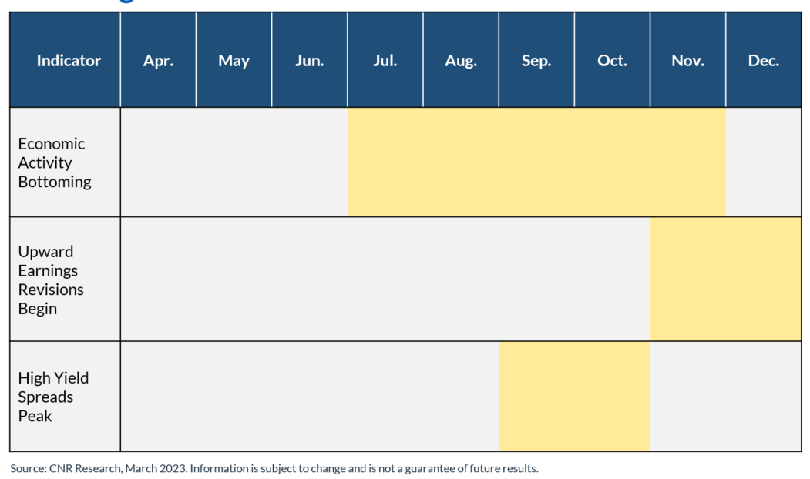Click the Sep. header cell
Viewport: 810px width, 479px height.
(x=536, y=60)
